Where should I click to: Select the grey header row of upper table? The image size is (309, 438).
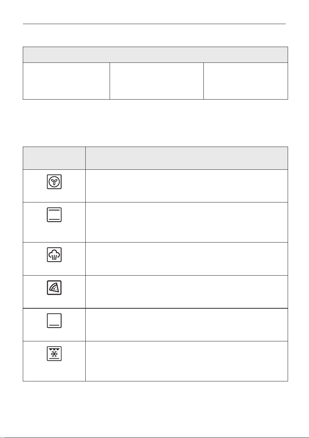[155, 55]
